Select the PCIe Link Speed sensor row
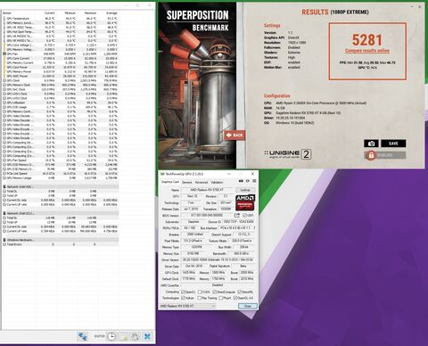428x346 pixels. (61, 173)
